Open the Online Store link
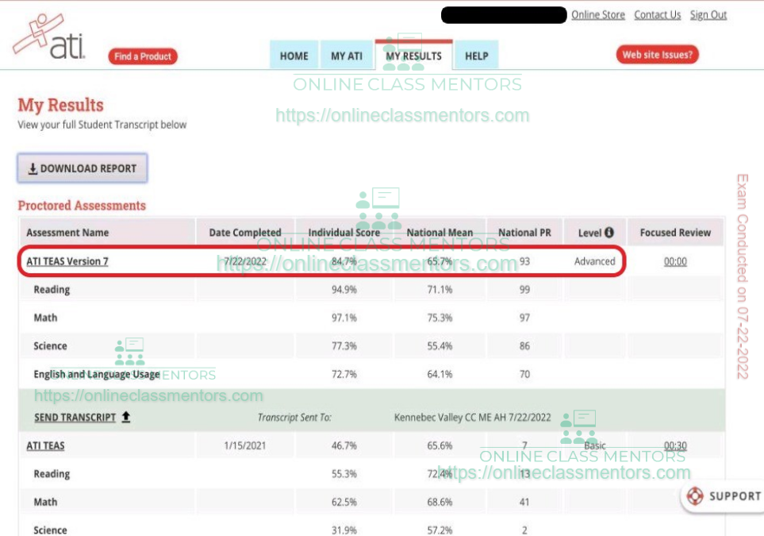 pyautogui.click(x=597, y=15)
